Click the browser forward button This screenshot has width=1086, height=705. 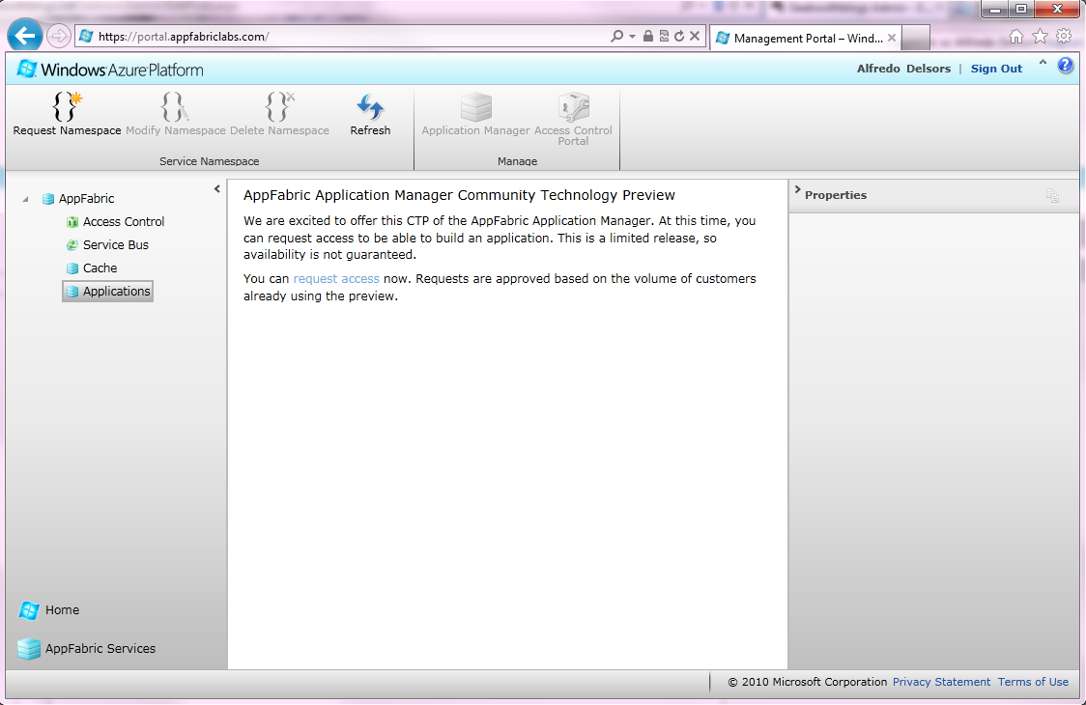(x=58, y=36)
